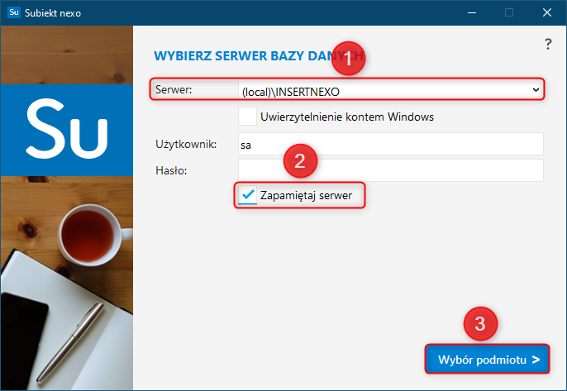Minimize the Subiekt nexo window
The height and width of the screenshot is (391, 567).
(x=471, y=12)
